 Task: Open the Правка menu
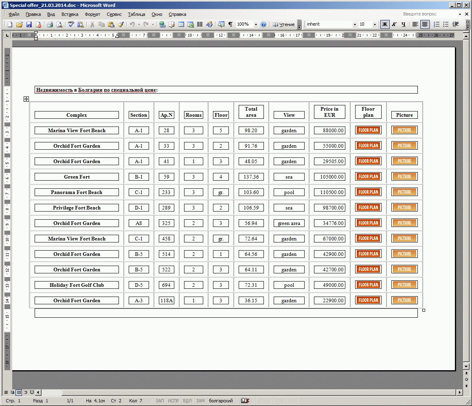[x=33, y=14]
